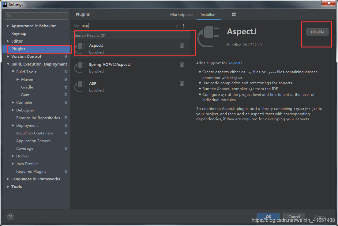This screenshot has height=226, width=338.
Task: Select the Spring AOP/@AspectJ plugin row
Action: [x=130, y=67]
